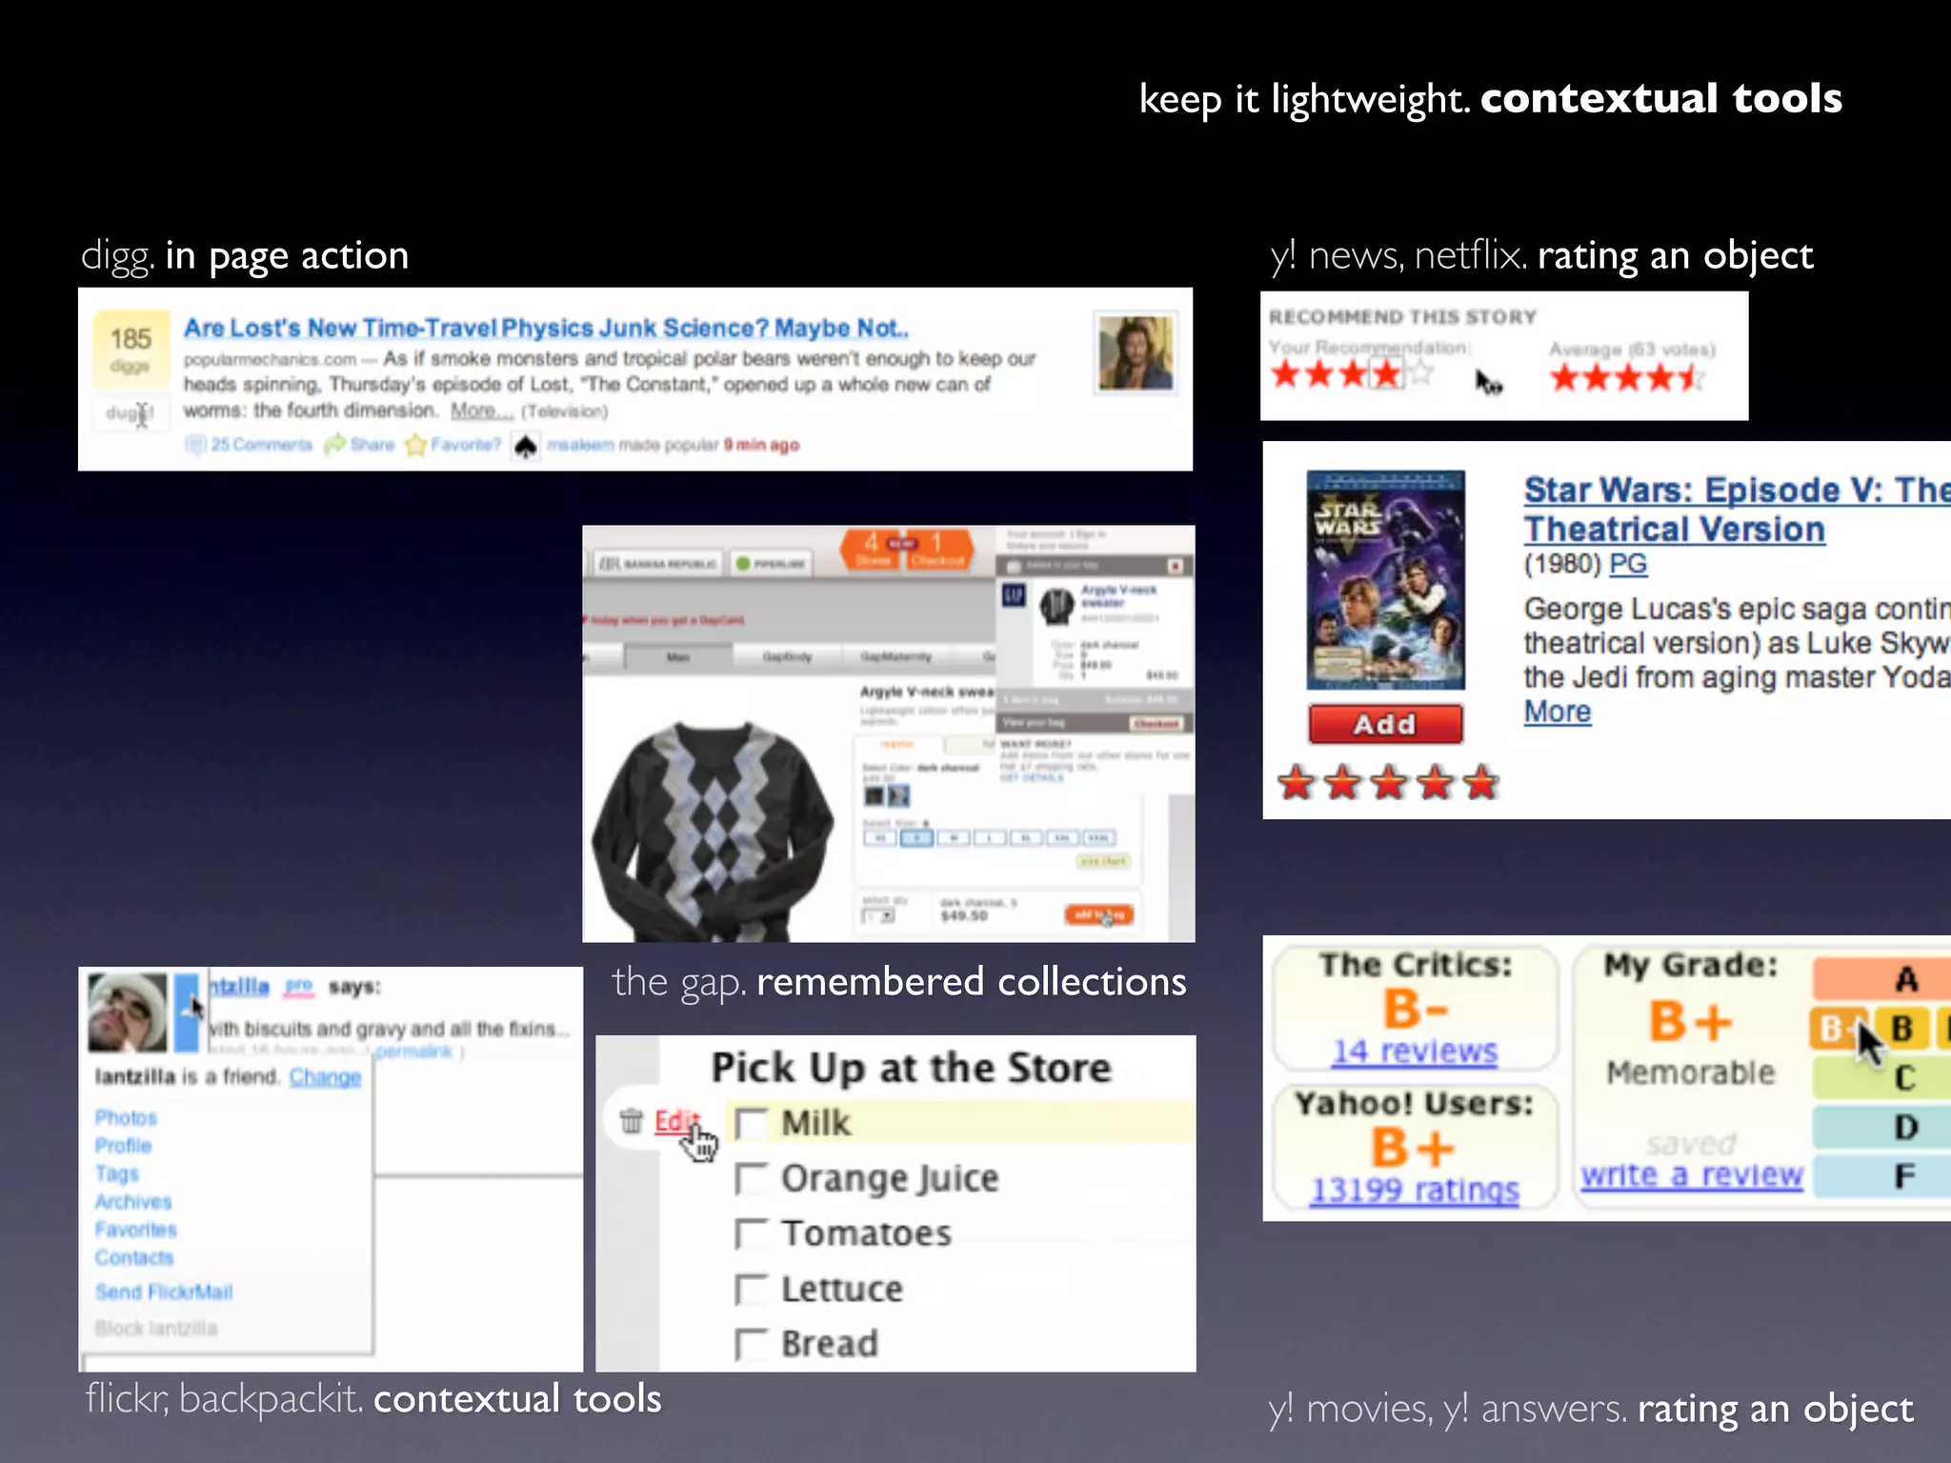Screen dimensions: 1951x1463
Task: Click the permalink link on Flickr comment
Action: pyautogui.click(x=413, y=1052)
